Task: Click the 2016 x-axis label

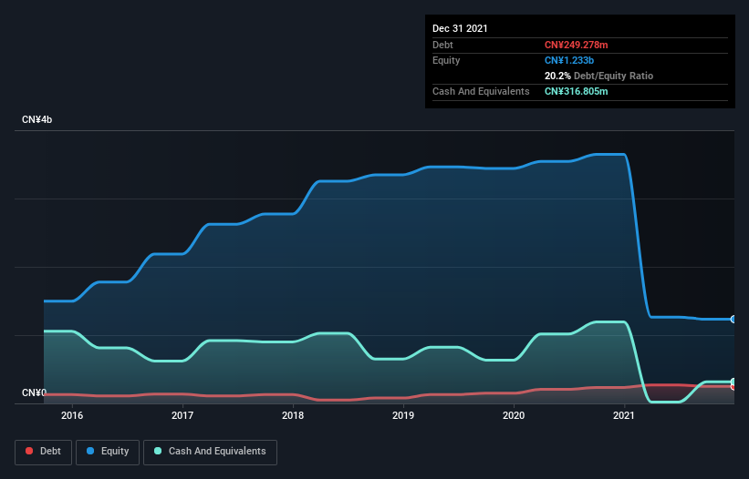Action: pyautogui.click(x=72, y=415)
